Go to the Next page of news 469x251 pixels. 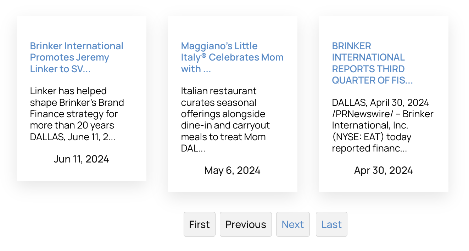[292, 224]
